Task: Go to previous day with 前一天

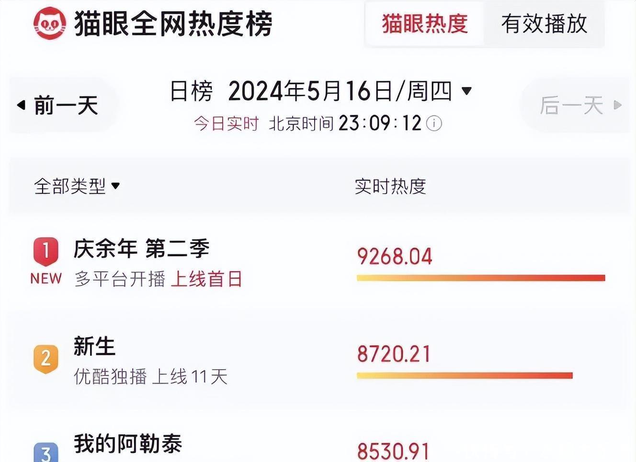Action: coord(66,105)
